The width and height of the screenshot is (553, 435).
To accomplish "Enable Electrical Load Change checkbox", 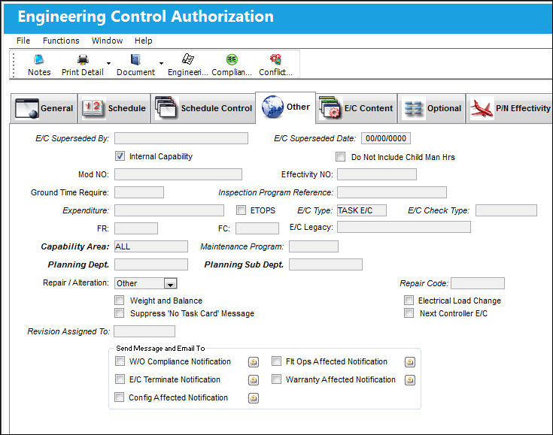I will click(x=409, y=300).
